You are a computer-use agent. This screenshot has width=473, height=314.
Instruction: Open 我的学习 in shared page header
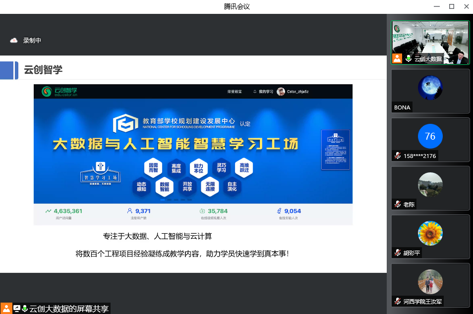[263, 92]
